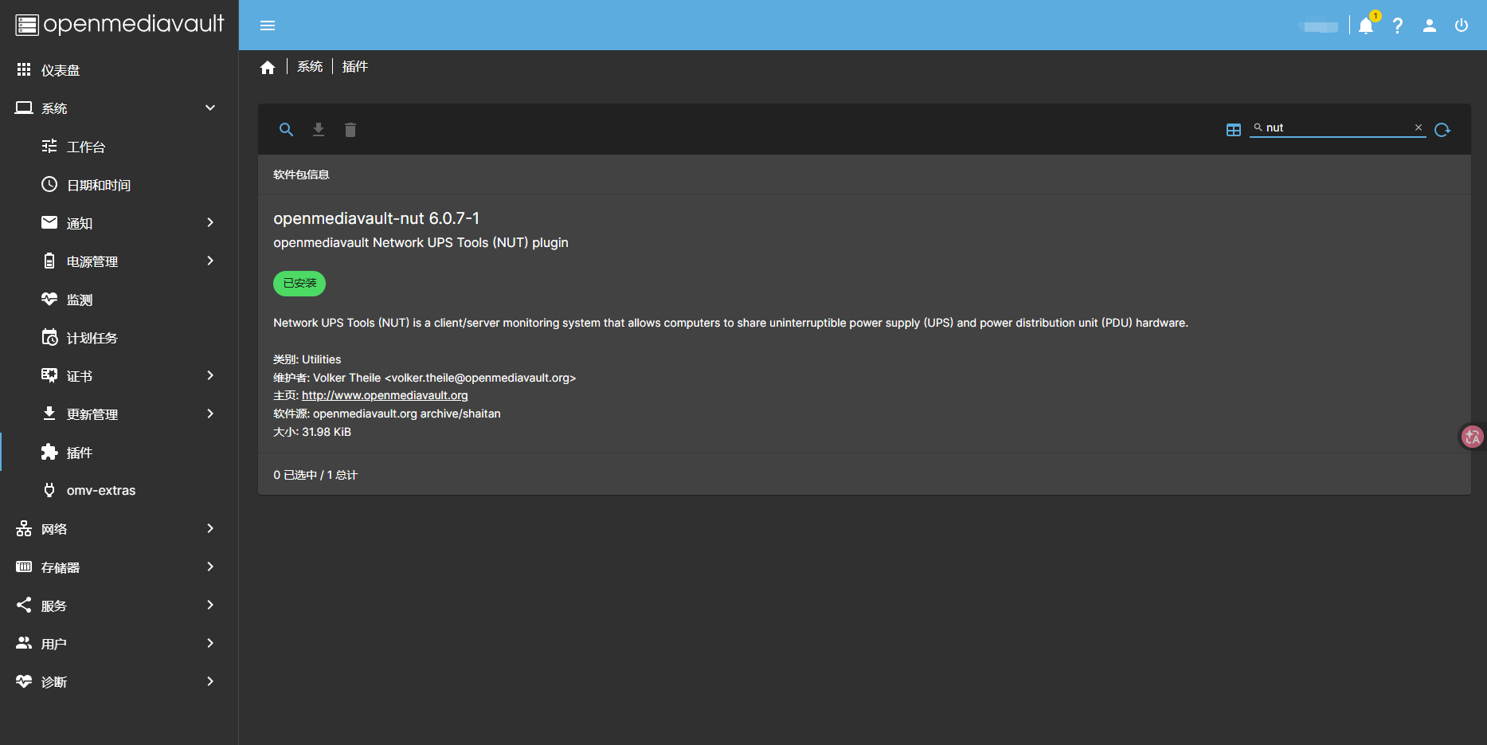Click the 工作台 sliders icon
1487x745 pixels.
(49, 146)
